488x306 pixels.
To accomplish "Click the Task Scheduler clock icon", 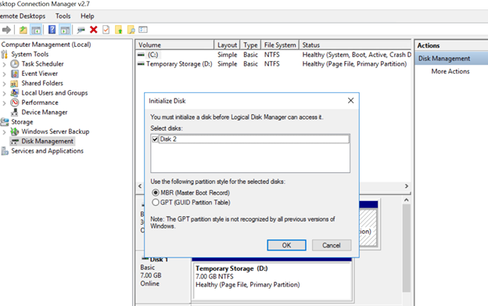I will 15,64.
